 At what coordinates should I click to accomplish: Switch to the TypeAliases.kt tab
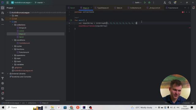pos(102,8)
